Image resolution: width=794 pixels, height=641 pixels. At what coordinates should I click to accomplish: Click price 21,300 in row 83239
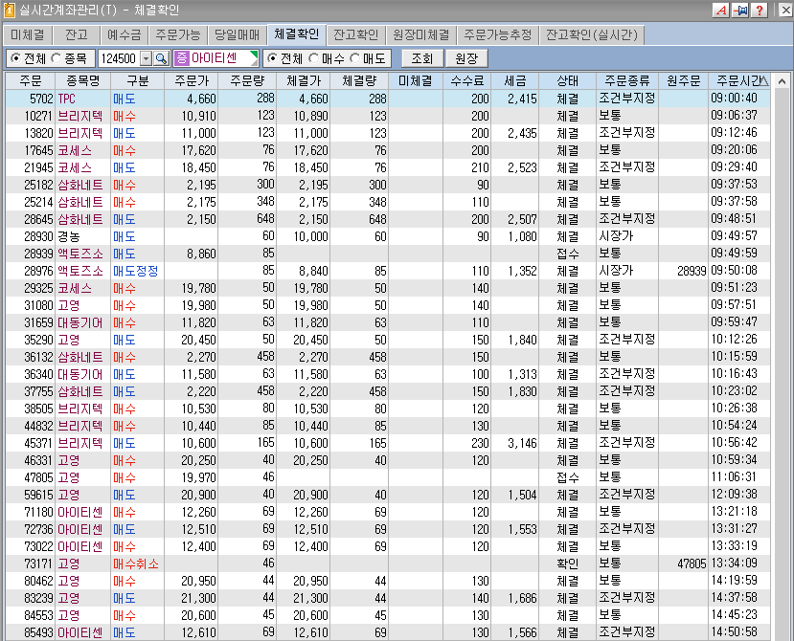tap(198, 598)
